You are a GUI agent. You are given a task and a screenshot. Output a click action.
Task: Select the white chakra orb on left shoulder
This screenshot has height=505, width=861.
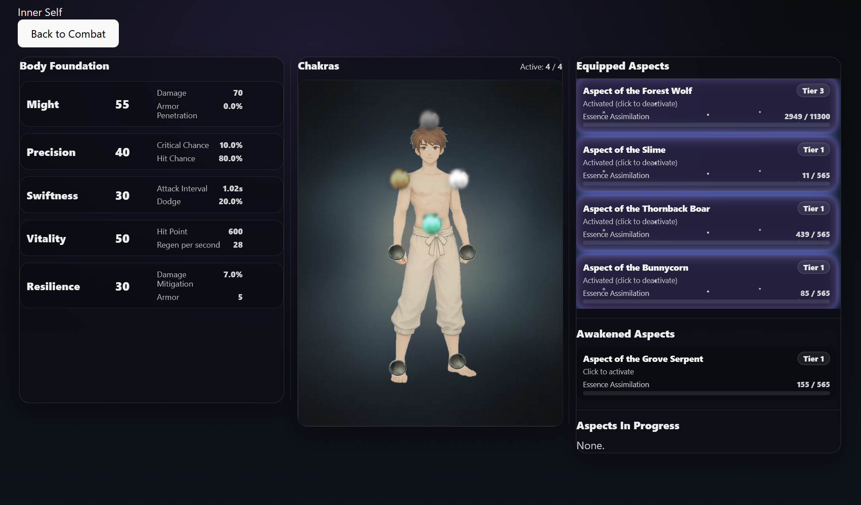(x=458, y=179)
